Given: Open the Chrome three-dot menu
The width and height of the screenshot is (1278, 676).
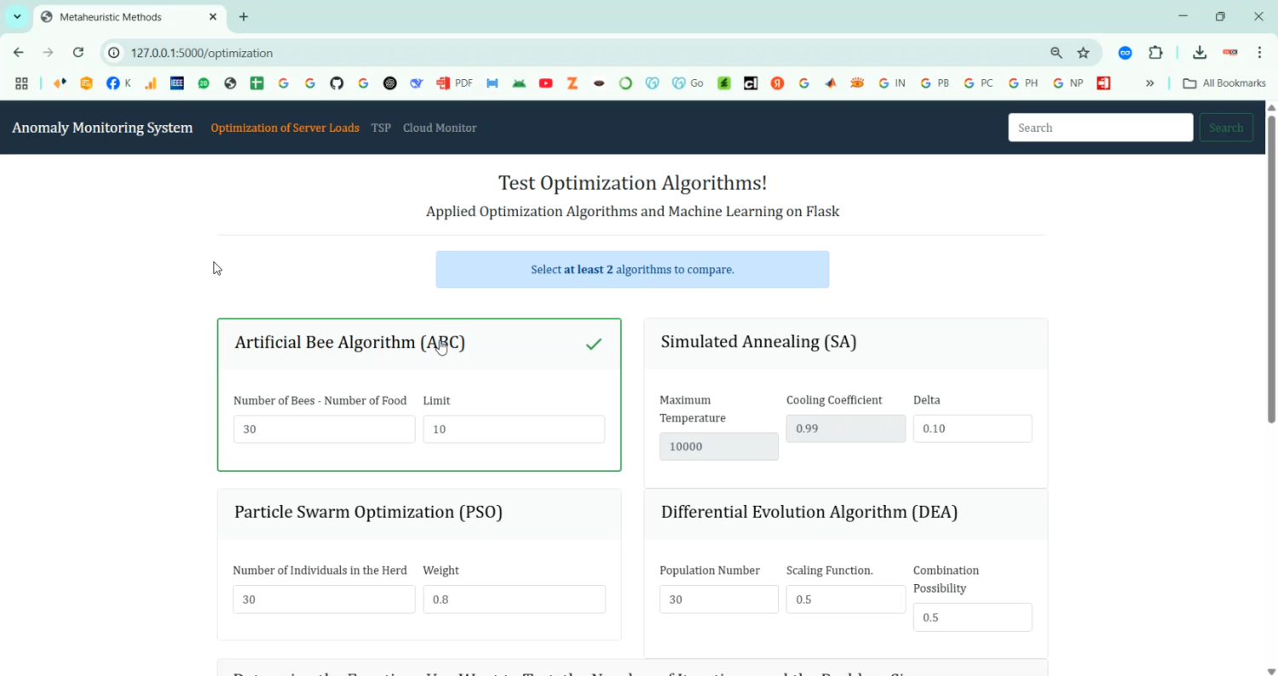Looking at the screenshot, I should point(1259,53).
